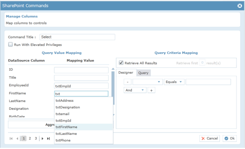The image size is (245, 149).
Task: Click the EmployeeId mapping value field
Action: pos(81,86)
